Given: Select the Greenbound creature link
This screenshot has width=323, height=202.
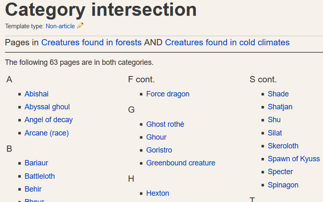Looking at the screenshot, I should coord(181,163).
